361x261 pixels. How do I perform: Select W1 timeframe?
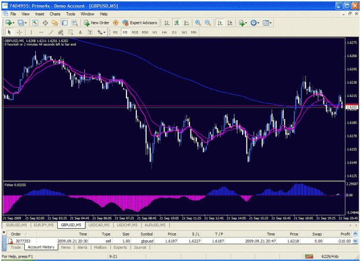pos(184,32)
